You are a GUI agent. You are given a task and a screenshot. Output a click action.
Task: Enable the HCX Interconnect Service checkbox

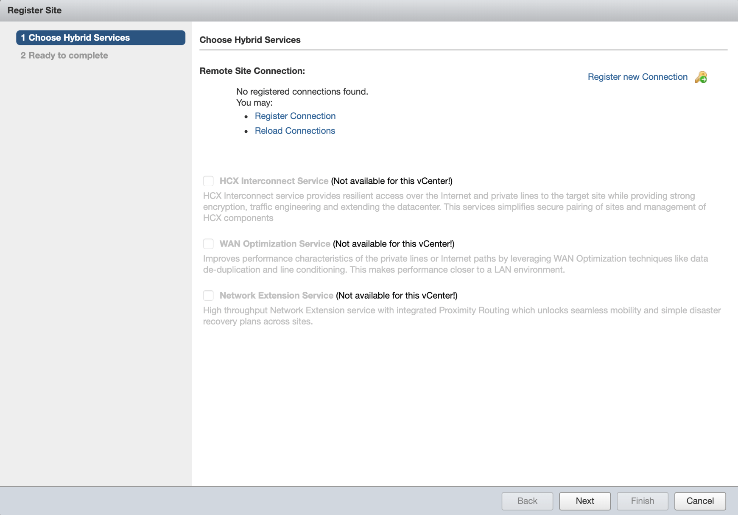pyautogui.click(x=208, y=181)
